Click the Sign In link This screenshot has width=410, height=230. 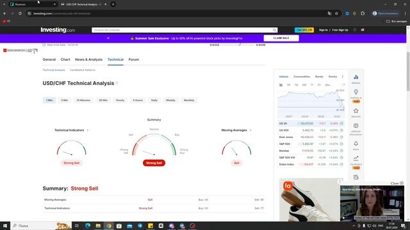point(323,30)
